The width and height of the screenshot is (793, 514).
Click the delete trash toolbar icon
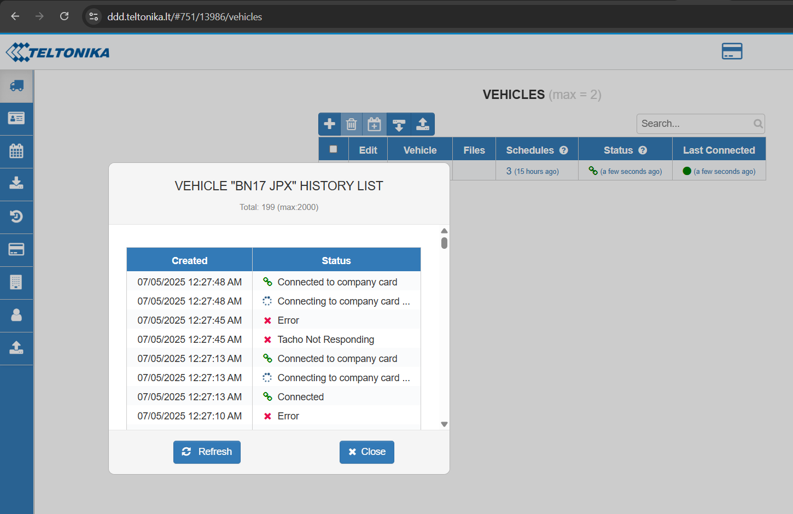point(352,124)
